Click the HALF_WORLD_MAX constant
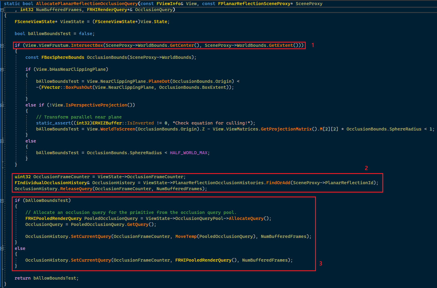The width and height of the screenshot is (437, 288). 189,153
